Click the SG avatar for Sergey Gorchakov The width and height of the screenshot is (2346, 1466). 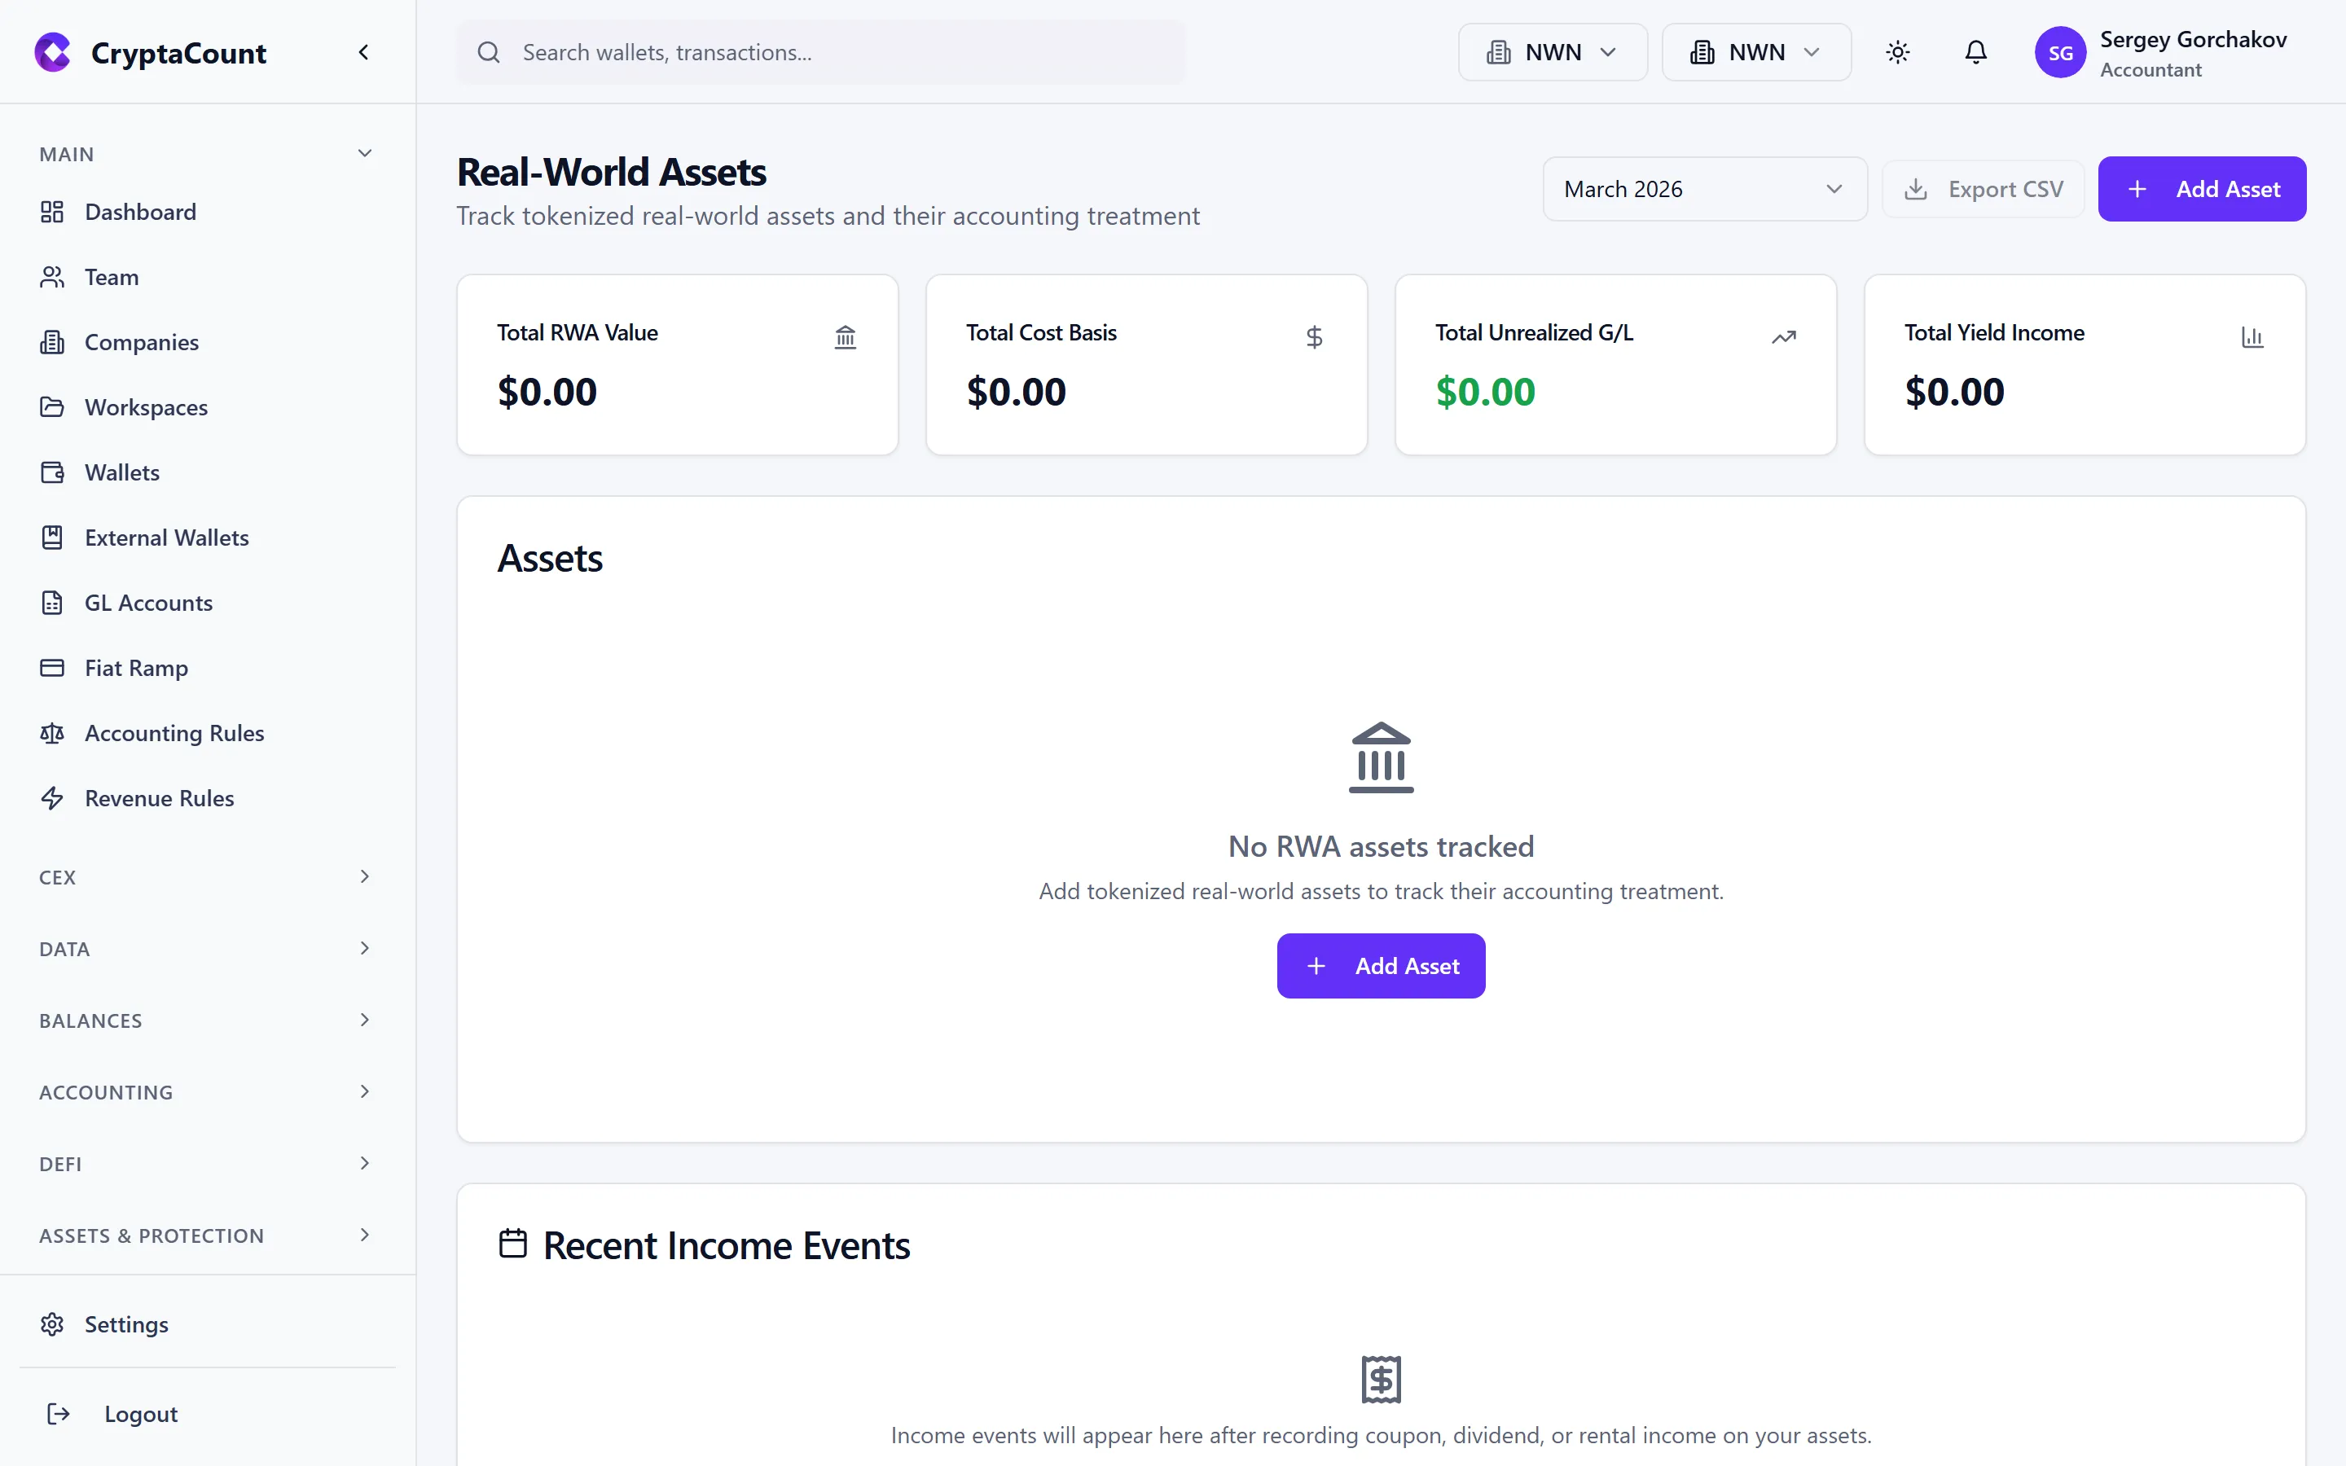click(x=2061, y=52)
